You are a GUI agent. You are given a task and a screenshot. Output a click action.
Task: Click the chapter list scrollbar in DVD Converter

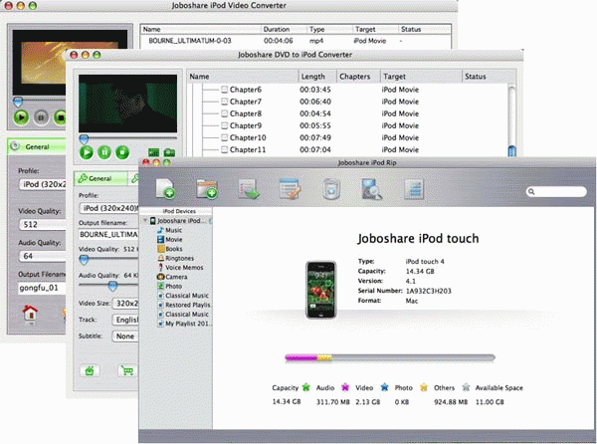point(511,119)
